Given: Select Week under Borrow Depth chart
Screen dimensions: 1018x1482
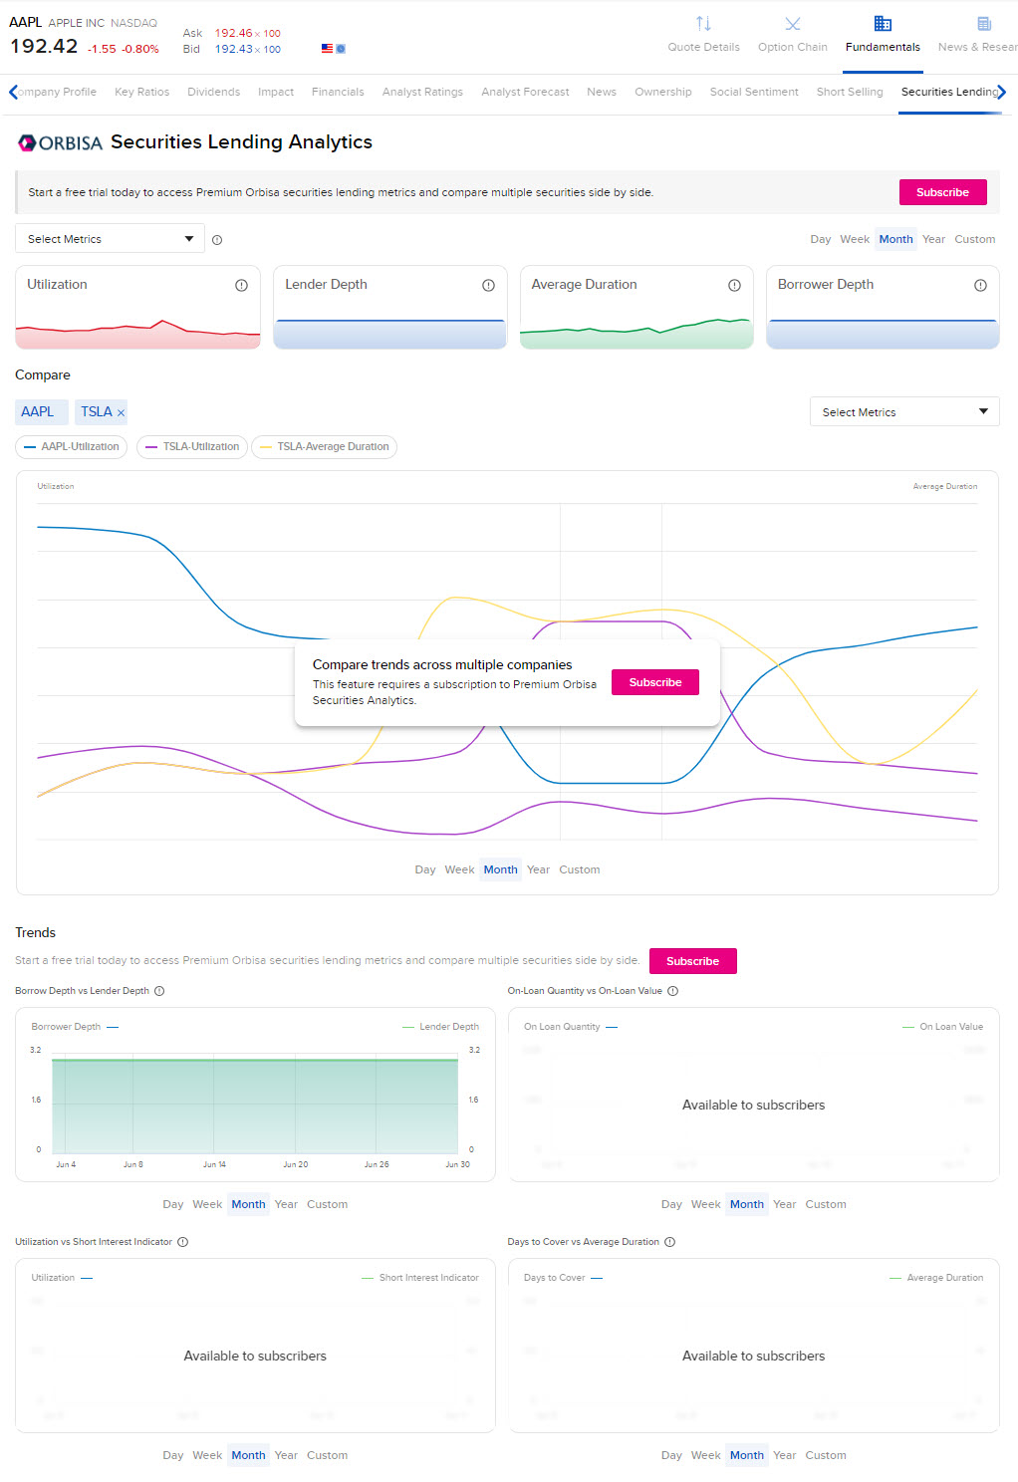Looking at the screenshot, I should click(207, 1204).
